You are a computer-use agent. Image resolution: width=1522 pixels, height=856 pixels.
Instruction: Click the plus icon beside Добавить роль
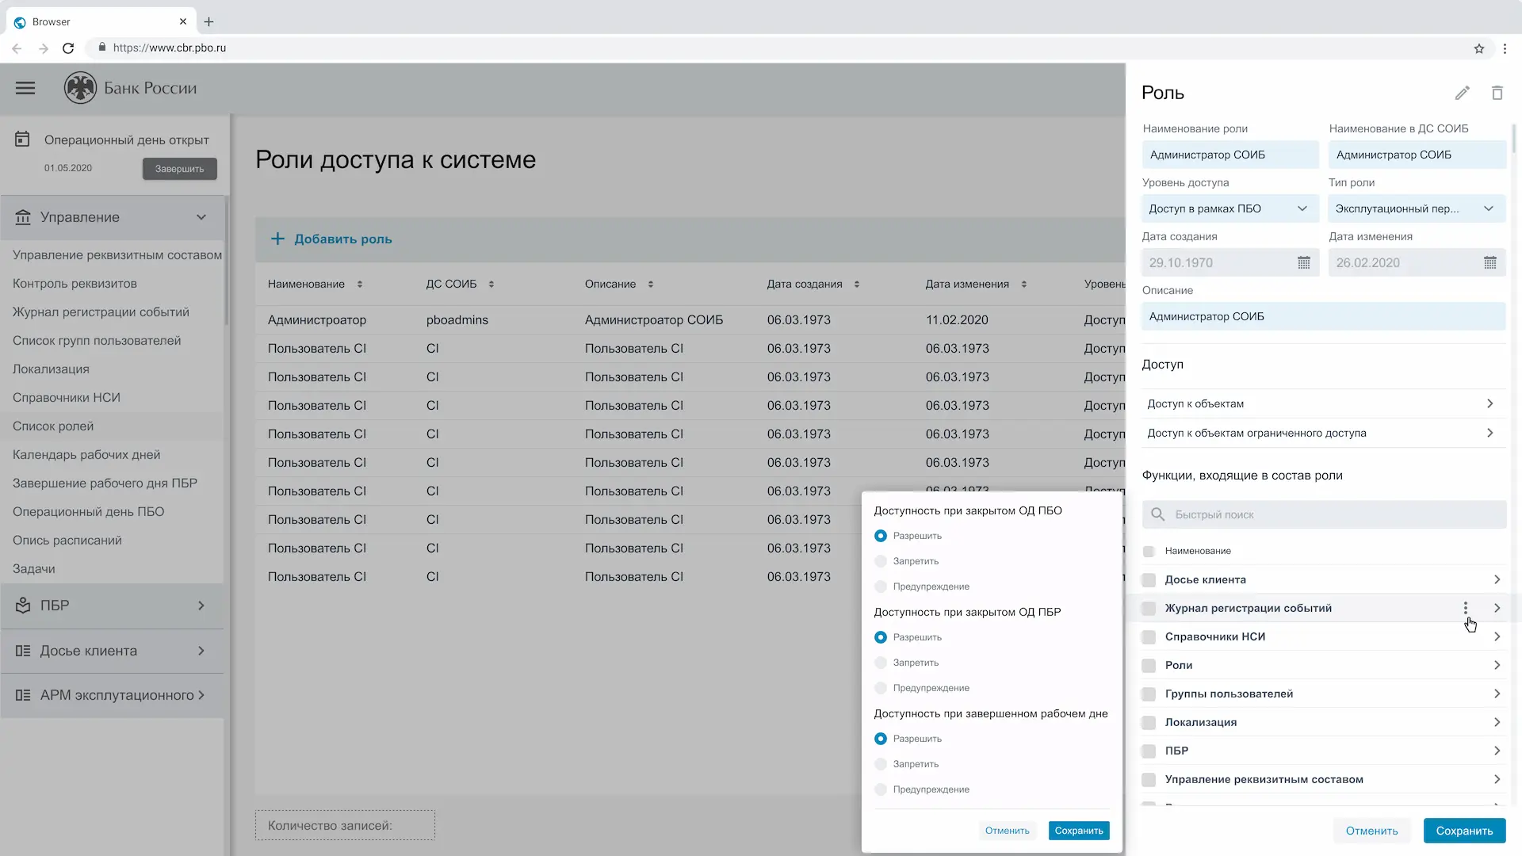pyautogui.click(x=277, y=239)
